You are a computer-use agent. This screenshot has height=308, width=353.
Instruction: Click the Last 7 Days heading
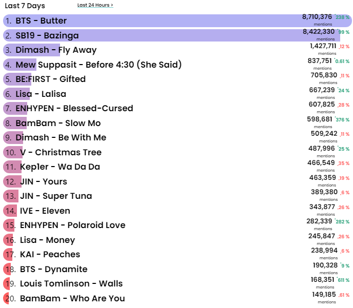(25, 6)
